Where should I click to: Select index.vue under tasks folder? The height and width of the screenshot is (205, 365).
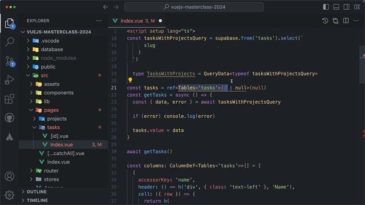tap(63, 145)
